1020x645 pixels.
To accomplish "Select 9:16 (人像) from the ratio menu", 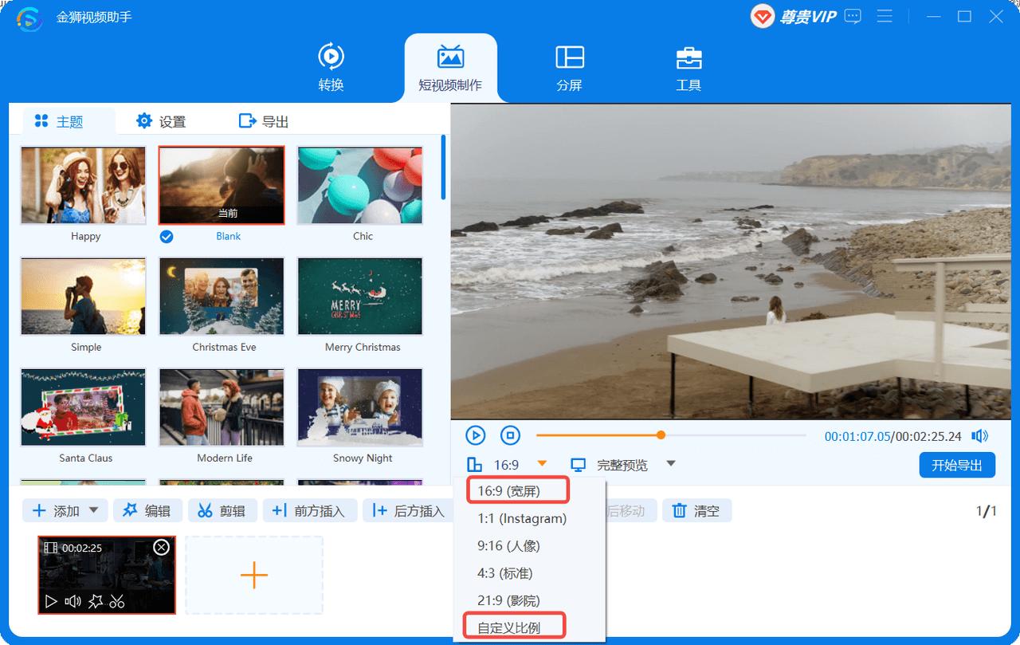I will (510, 545).
